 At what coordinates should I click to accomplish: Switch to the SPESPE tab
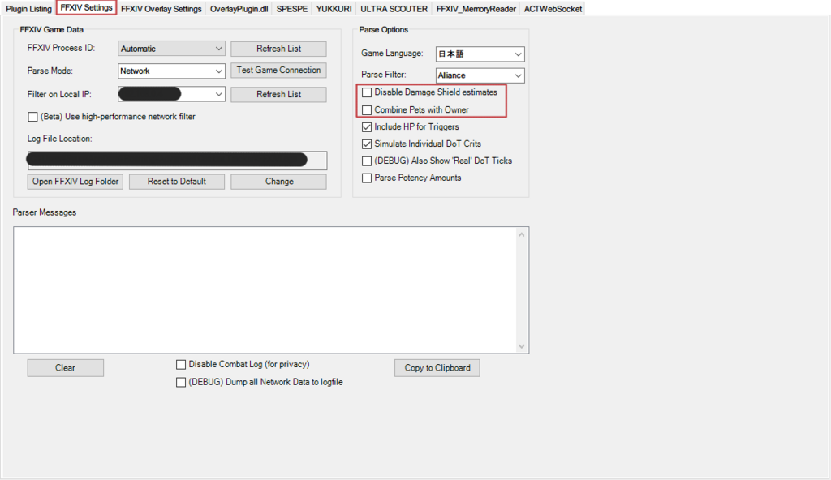point(292,9)
